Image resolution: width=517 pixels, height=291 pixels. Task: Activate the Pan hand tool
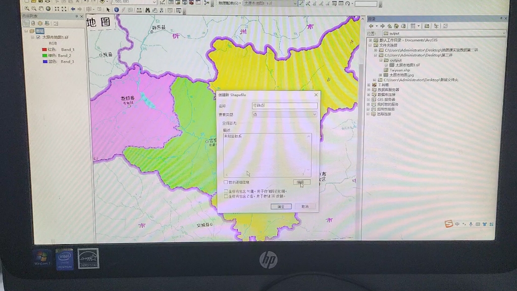40,9
